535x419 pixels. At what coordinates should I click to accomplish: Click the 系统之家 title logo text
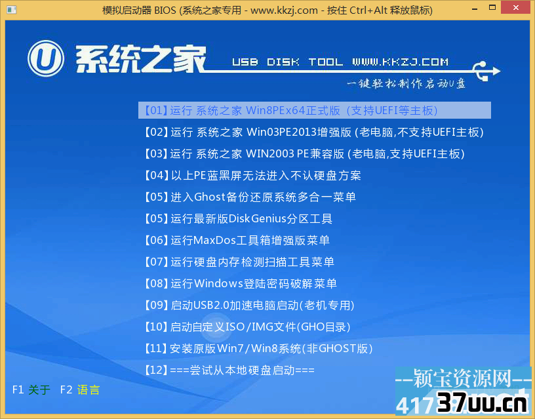141,59
